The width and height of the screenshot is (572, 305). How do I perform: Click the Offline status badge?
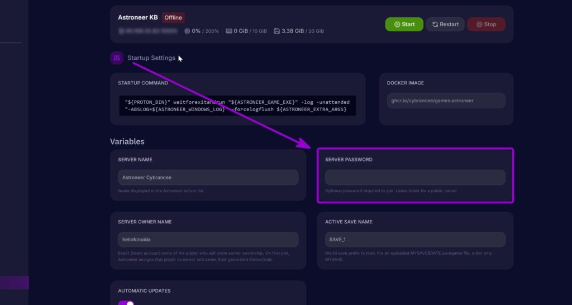point(173,17)
